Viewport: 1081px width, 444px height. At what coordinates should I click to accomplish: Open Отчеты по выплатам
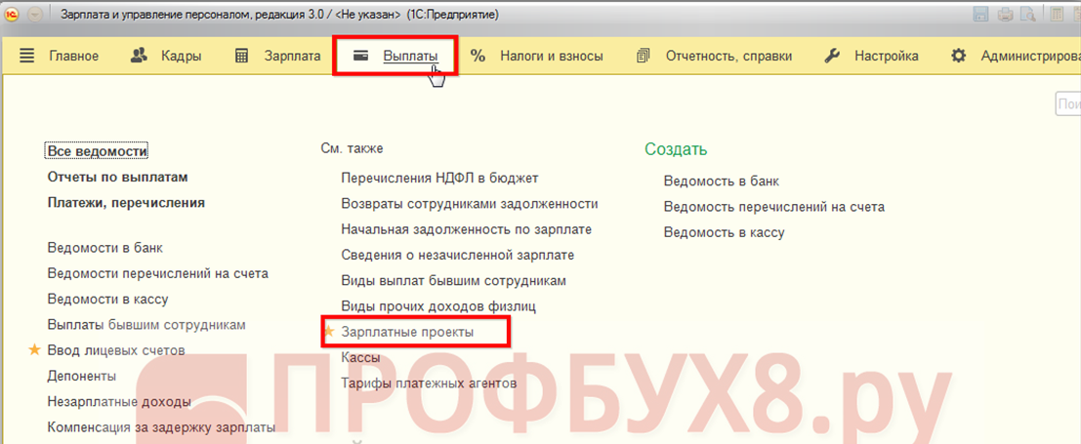pos(118,178)
